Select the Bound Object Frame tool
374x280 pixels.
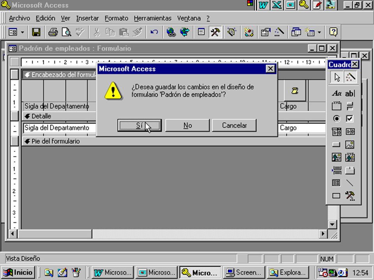click(350, 157)
